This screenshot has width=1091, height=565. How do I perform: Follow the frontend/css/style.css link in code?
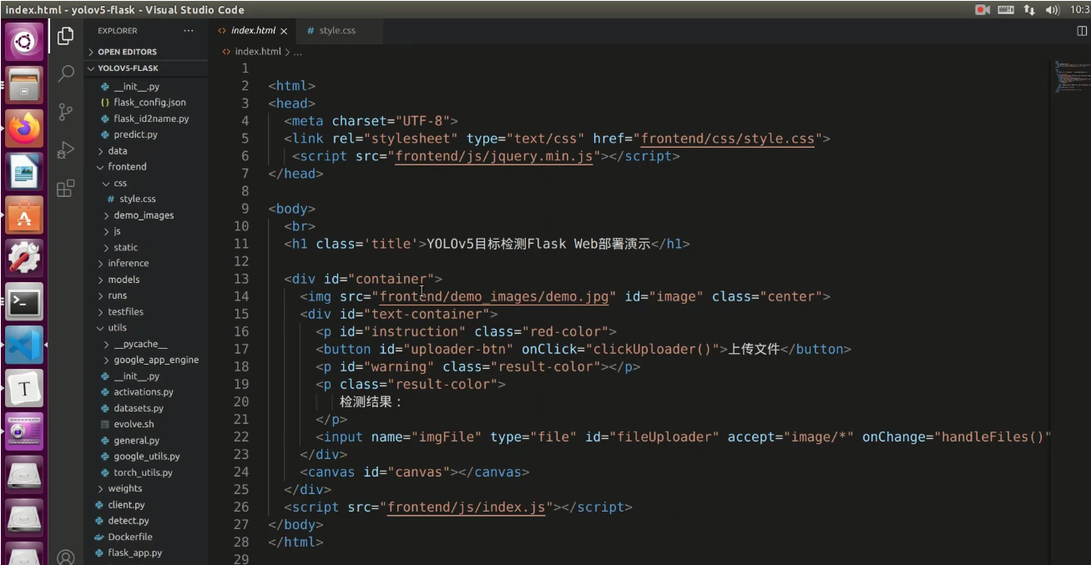pos(727,139)
